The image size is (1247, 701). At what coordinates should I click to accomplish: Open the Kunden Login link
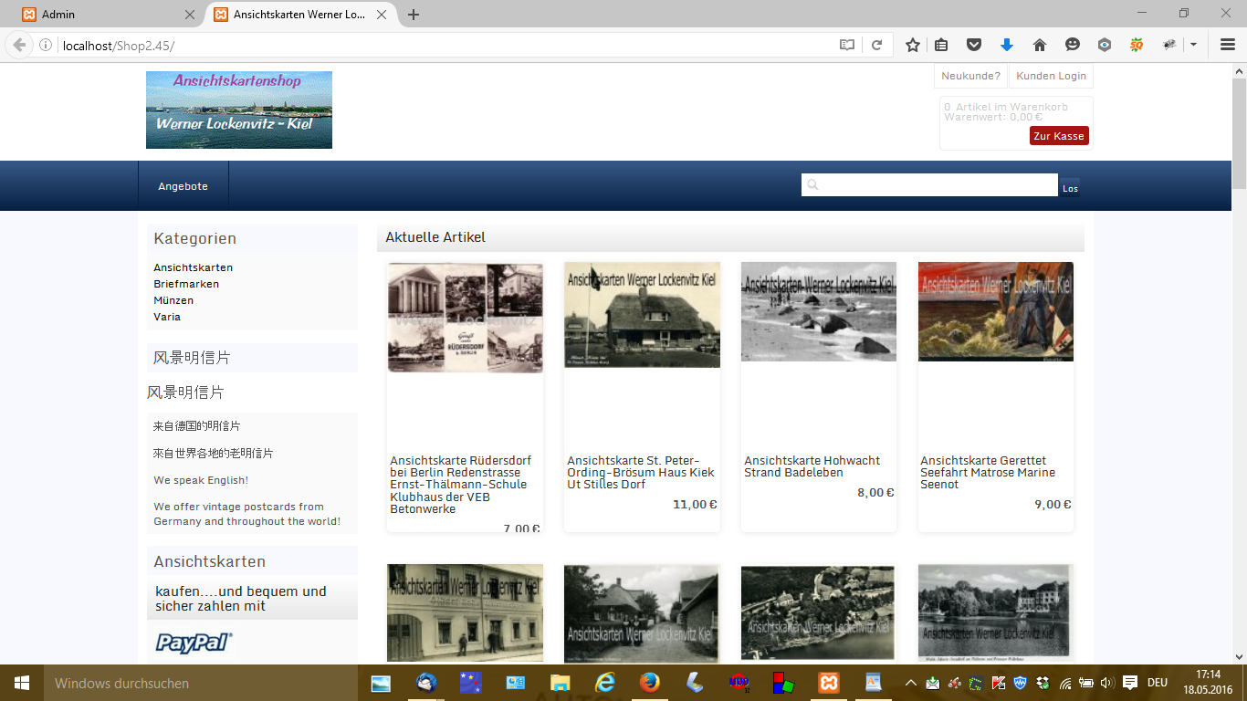click(x=1051, y=76)
